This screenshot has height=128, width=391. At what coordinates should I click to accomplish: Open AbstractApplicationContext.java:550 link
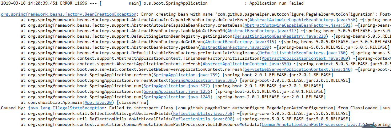(246, 64)
